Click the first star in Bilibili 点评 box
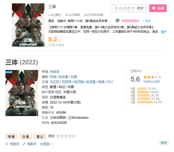The width and height of the screenshot is (174, 152). (x=116, y=8)
